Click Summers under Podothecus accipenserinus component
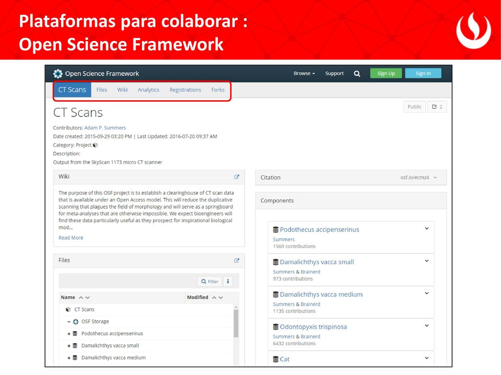Image resolution: width=501 pixels, height=375 pixels. click(284, 239)
